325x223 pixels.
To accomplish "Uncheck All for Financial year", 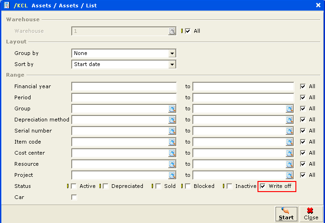I will tap(303, 86).
